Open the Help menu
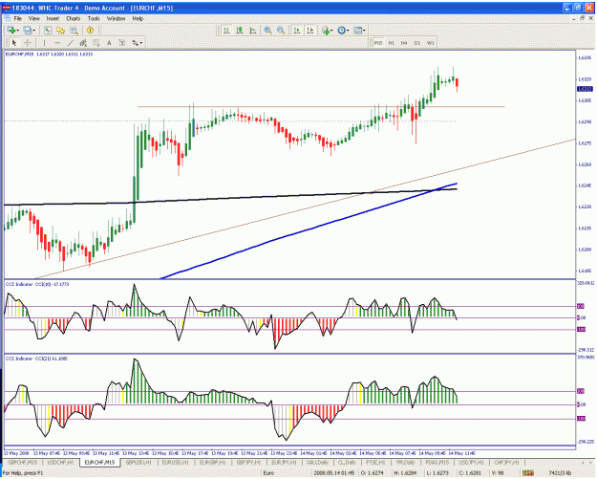597x479 pixels. [138, 18]
